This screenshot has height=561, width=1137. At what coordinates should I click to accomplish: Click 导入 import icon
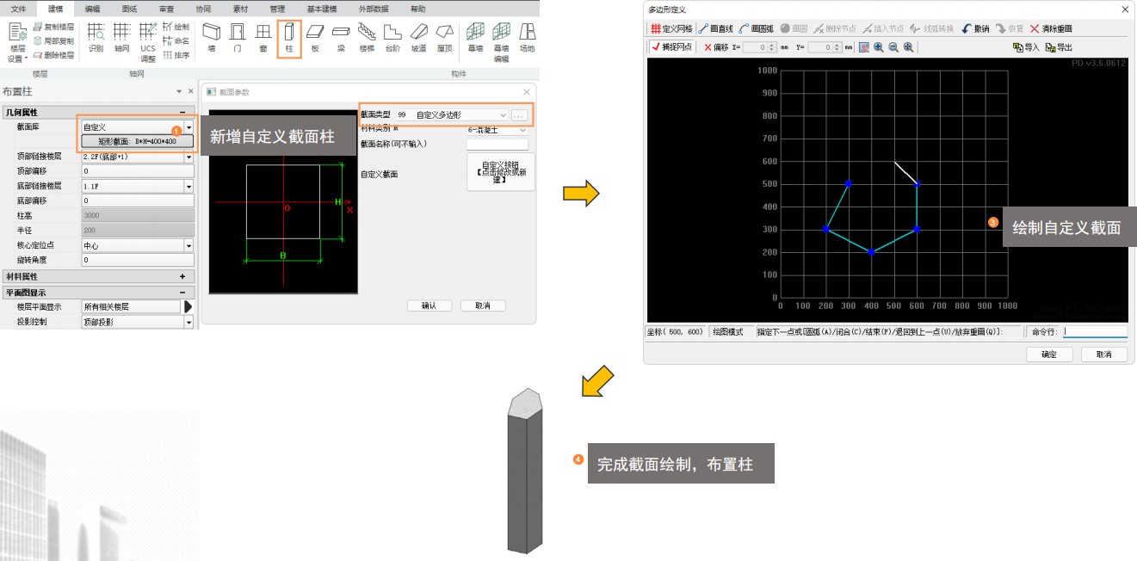(x=1026, y=47)
